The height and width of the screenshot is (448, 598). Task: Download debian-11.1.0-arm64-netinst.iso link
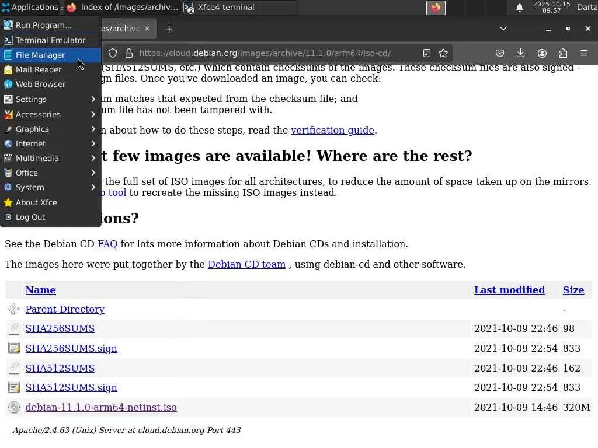[x=101, y=407]
